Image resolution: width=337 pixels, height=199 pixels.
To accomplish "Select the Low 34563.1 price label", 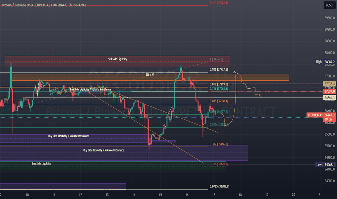I will coord(325,165).
